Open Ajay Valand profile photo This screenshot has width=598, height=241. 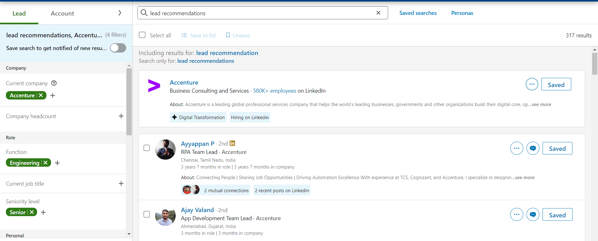(165, 216)
